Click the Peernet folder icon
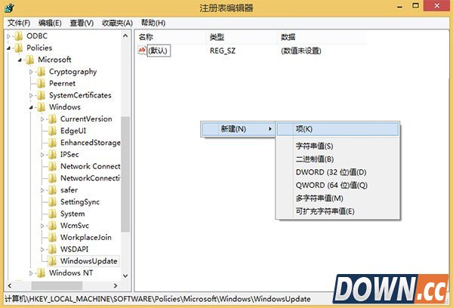Viewport: 453px width, 308px height. point(42,84)
